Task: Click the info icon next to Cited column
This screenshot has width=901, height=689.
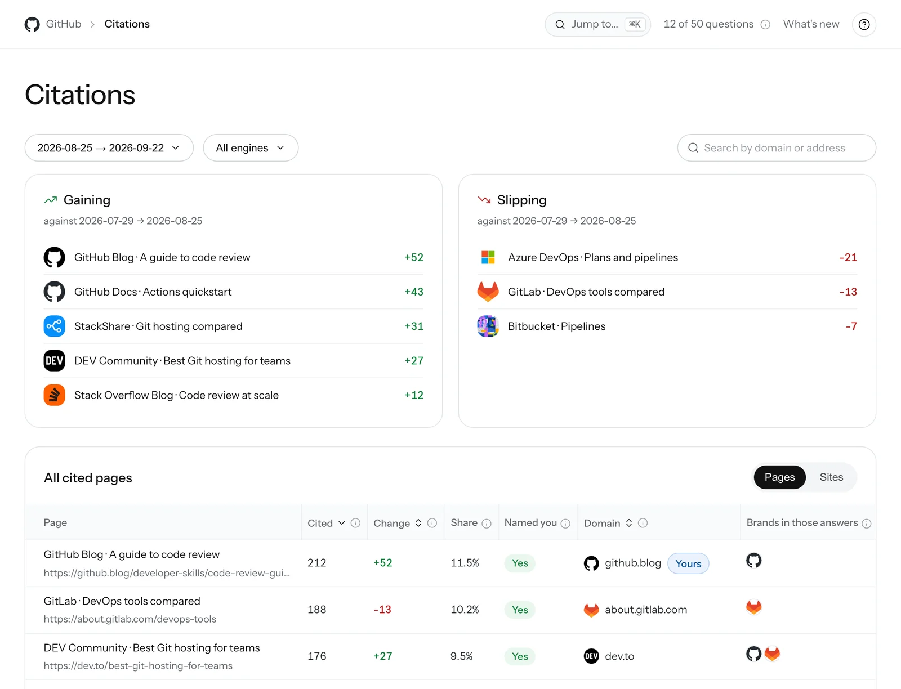Action: point(355,523)
